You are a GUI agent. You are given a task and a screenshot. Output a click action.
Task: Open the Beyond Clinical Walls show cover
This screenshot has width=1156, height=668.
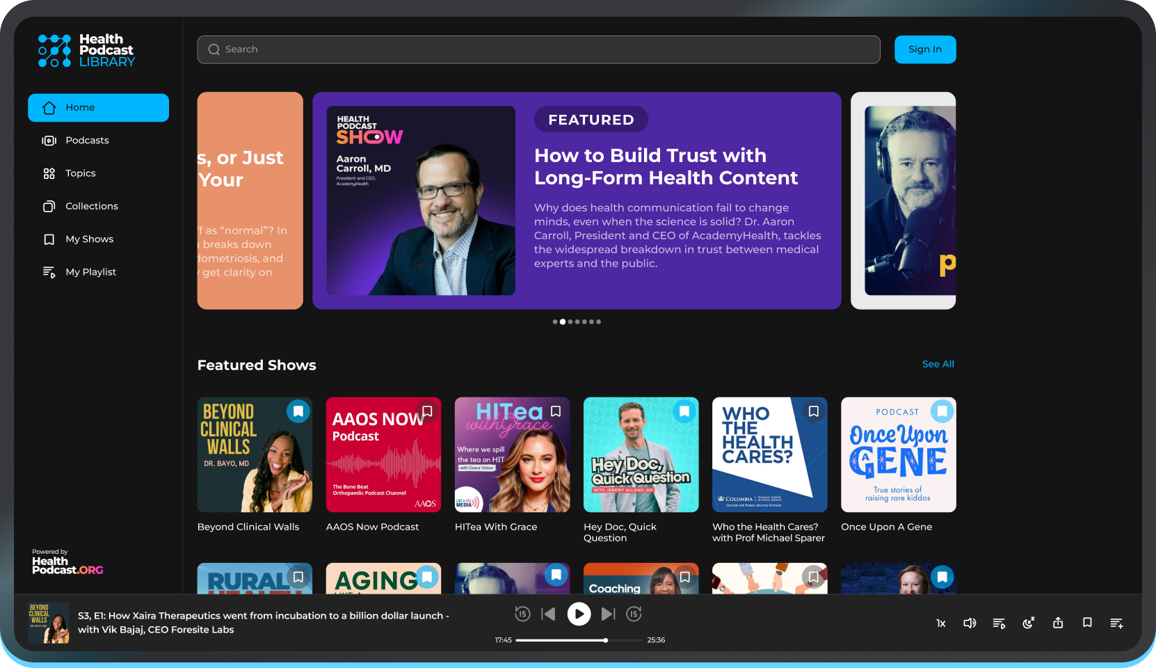click(x=255, y=455)
